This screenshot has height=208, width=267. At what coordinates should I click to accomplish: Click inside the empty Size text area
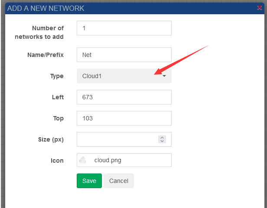117,139
